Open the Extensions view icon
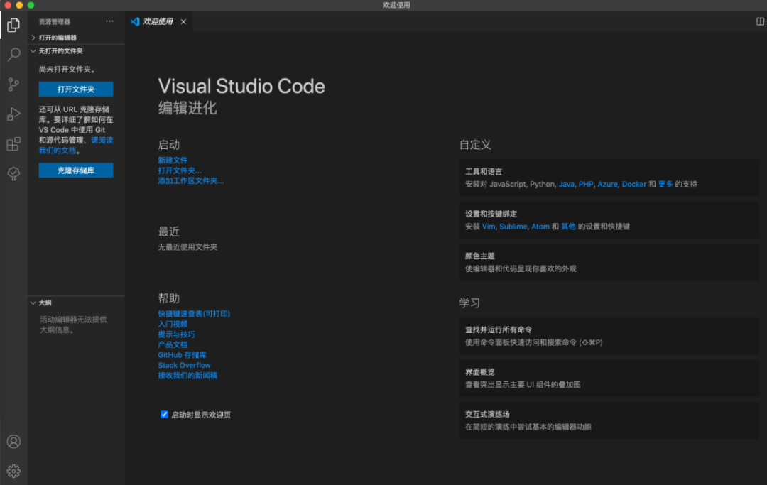The width and height of the screenshot is (767, 485). pyautogui.click(x=13, y=144)
